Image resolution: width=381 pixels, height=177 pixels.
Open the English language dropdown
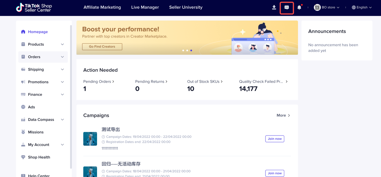click(x=362, y=7)
